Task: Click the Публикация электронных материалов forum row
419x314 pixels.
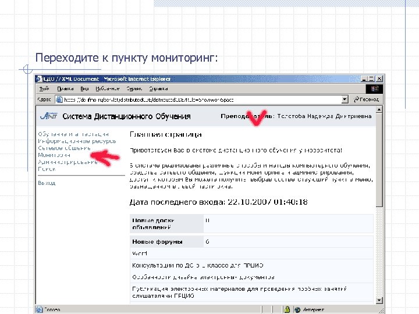Action: point(251,292)
